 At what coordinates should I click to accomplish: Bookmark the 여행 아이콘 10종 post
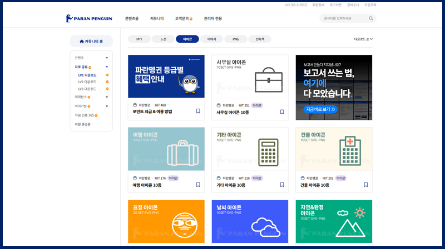[x=198, y=185]
